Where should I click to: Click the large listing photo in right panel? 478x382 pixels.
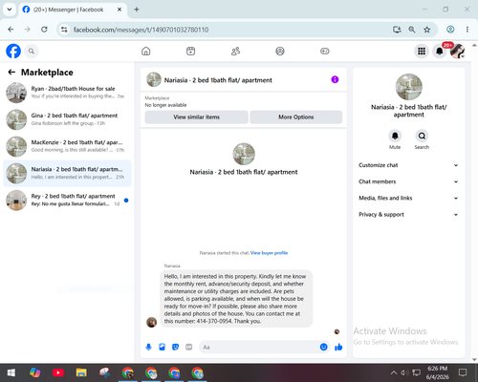click(x=408, y=87)
